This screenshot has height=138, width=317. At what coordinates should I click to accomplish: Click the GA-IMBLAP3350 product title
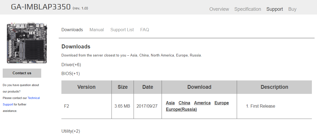[x=41, y=7]
